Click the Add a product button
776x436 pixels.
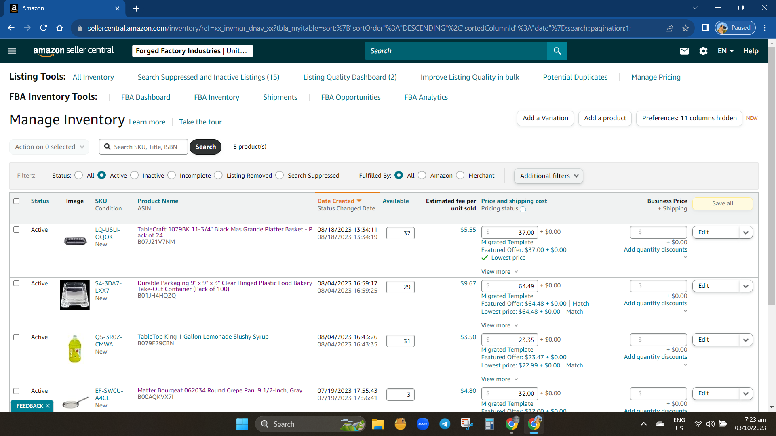pos(605,118)
